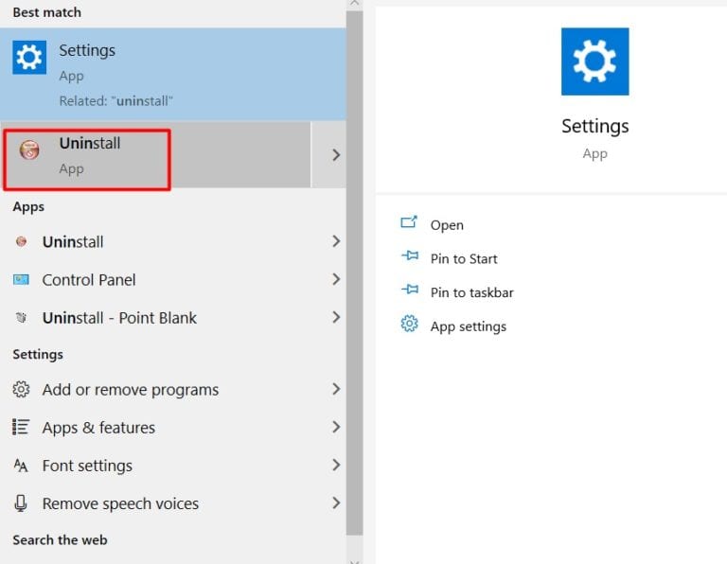Click the Uninstall - Point Blank icon
Image resolution: width=727 pixels, height=564 pixels.
coord(21,317)
